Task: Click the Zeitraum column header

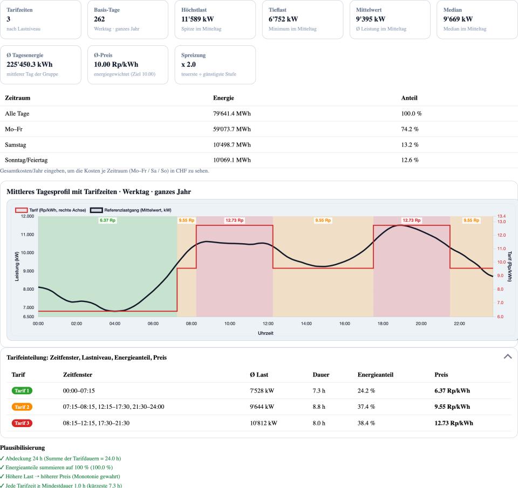Action: coord(17,98)
